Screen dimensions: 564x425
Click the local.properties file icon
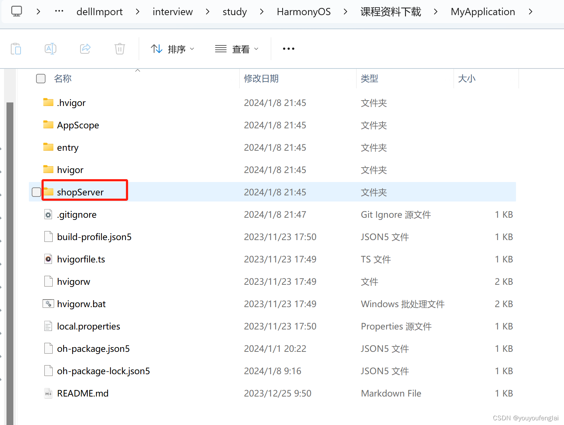click(48, 326)
